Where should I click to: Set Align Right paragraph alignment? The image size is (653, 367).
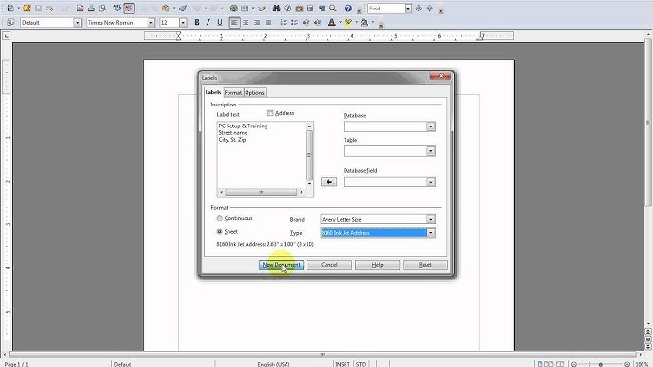point(257,22)
